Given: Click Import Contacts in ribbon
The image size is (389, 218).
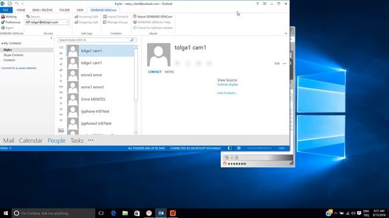Looking at the screenshot, I should [x=115, y=16].
